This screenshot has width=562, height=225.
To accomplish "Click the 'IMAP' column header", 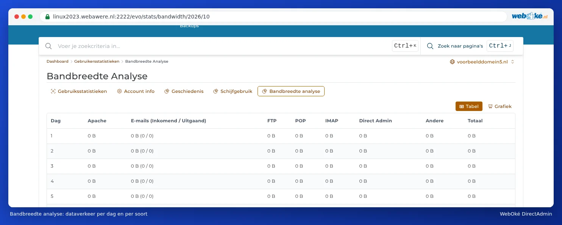I will tap(332, 121).
